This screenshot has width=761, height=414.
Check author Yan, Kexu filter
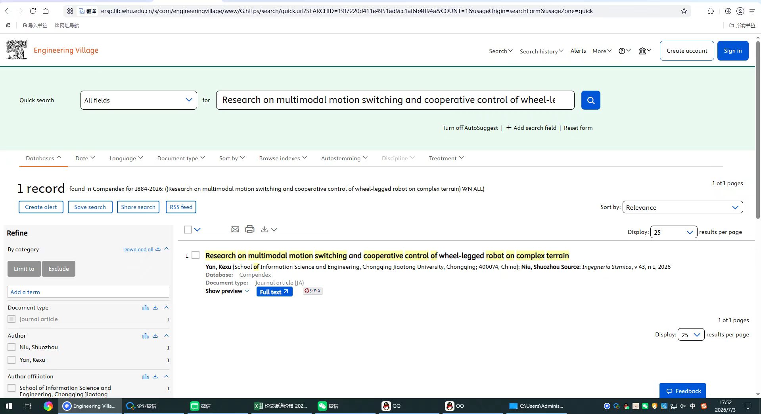click(x=12, y=360)
